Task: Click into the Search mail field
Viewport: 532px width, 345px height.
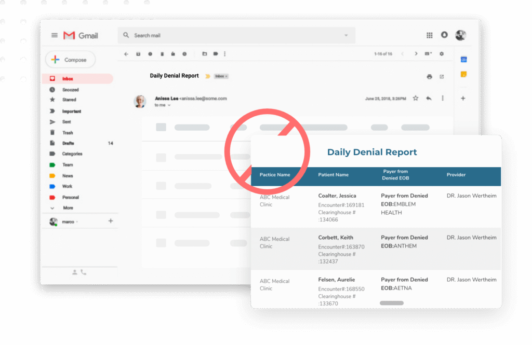Action: point(236,35)
